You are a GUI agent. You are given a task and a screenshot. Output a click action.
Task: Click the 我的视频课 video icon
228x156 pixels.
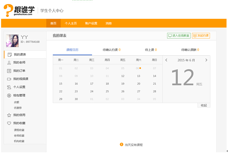(x=9, y=79)
